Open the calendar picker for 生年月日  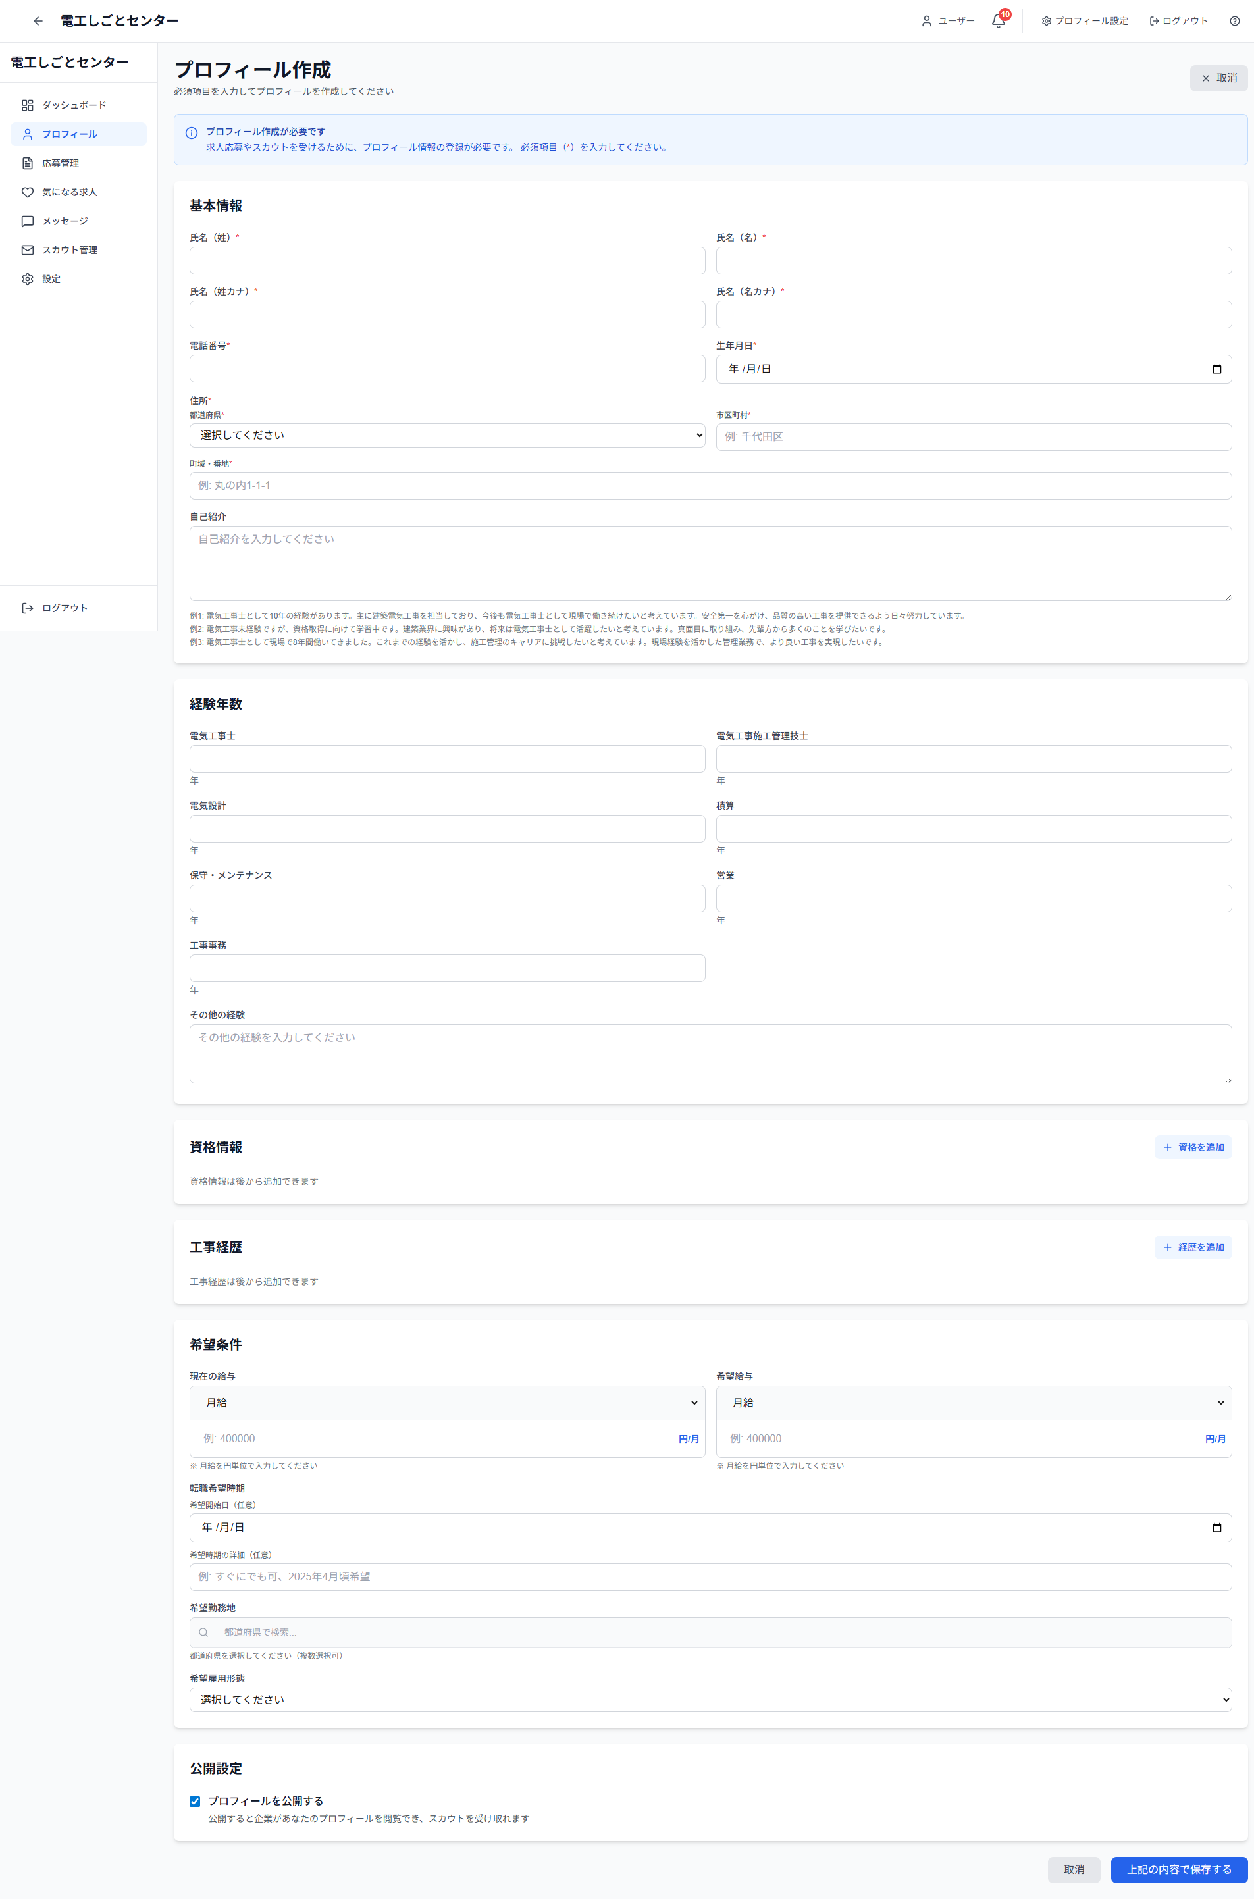click(1216, 369)
